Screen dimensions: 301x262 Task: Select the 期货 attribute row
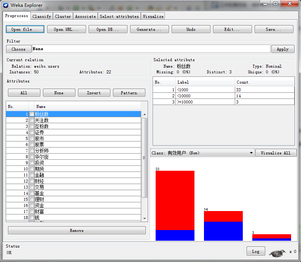click(73, 169)
